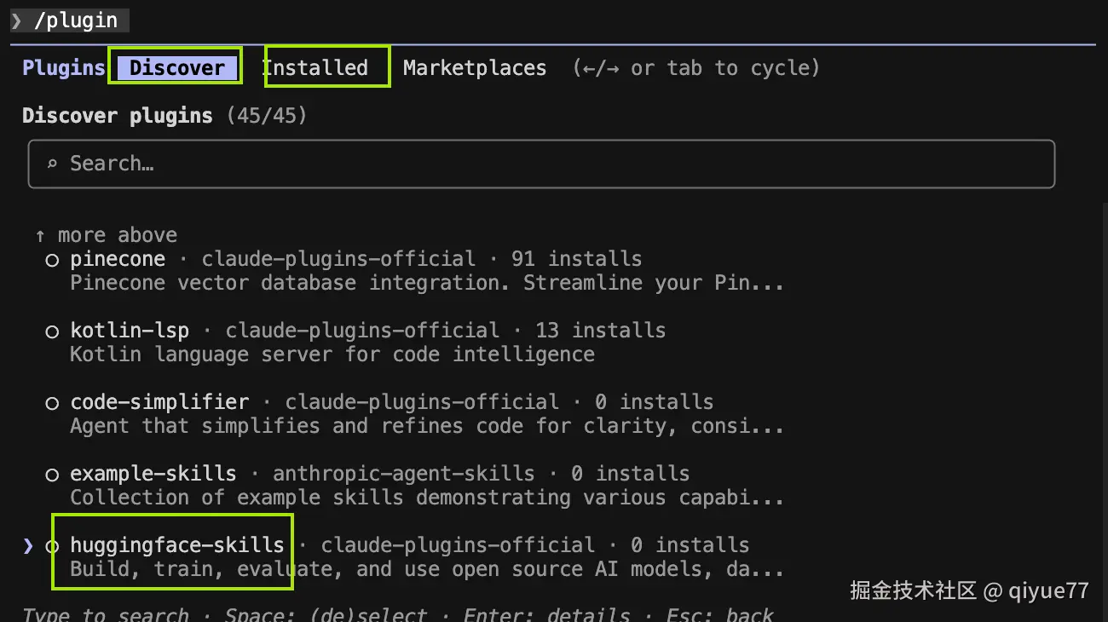Switch to the Marketplaces tab

[x=474, y=68]
